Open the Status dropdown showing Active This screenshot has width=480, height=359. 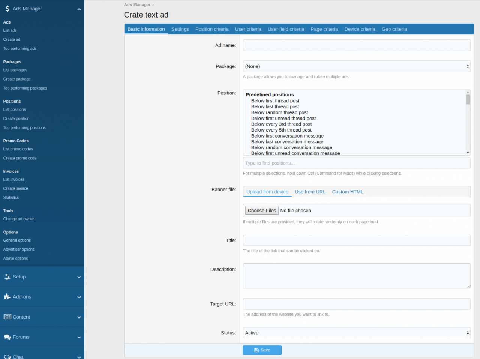(x=356, y=333)
